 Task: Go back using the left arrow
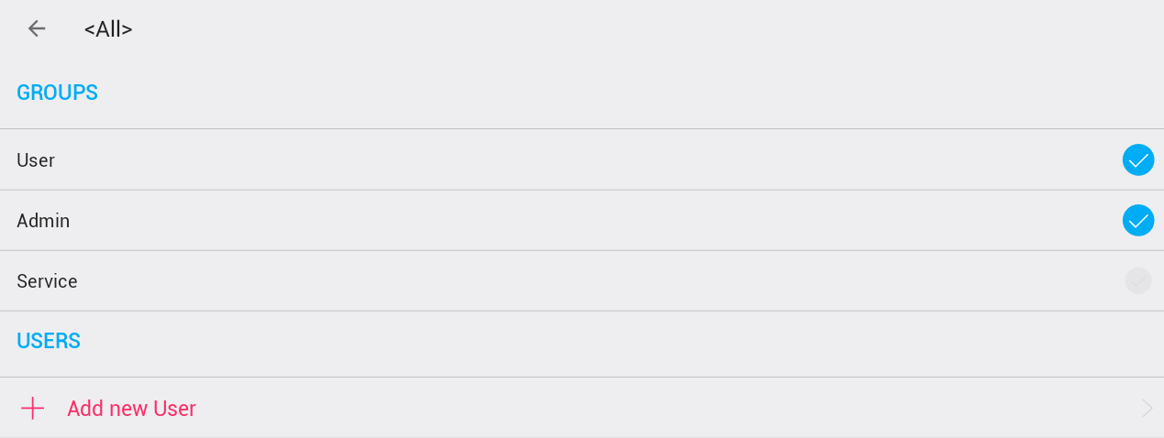pos(37,28)
